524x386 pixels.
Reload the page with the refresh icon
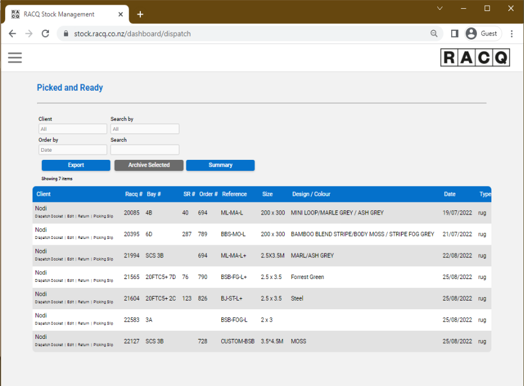tap(45, 34)
